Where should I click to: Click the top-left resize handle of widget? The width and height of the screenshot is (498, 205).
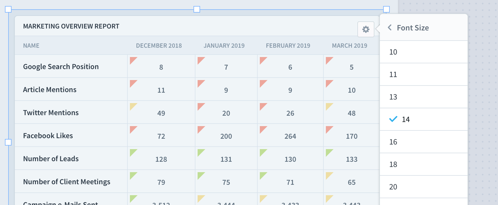coord(8,9)
